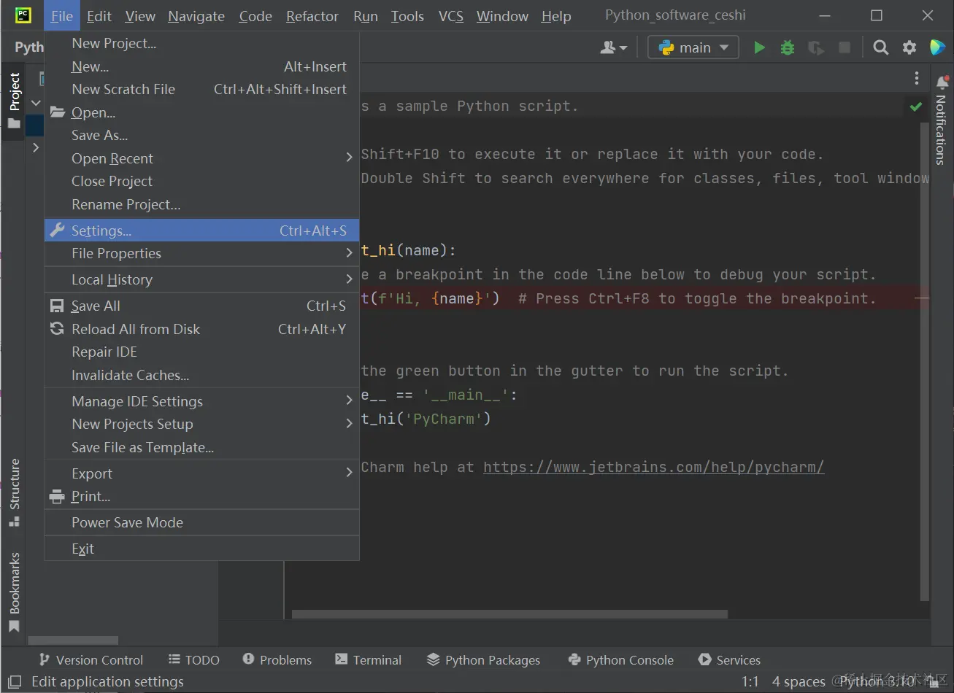Choose Invalidate Caches... menu entry
Screen dimensions: 954x693
(202, 375)
